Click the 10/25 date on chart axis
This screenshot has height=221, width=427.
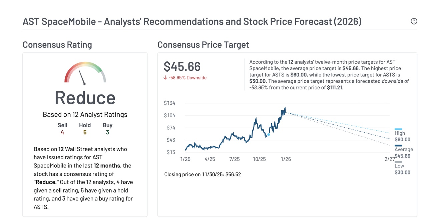pos(259,159)
